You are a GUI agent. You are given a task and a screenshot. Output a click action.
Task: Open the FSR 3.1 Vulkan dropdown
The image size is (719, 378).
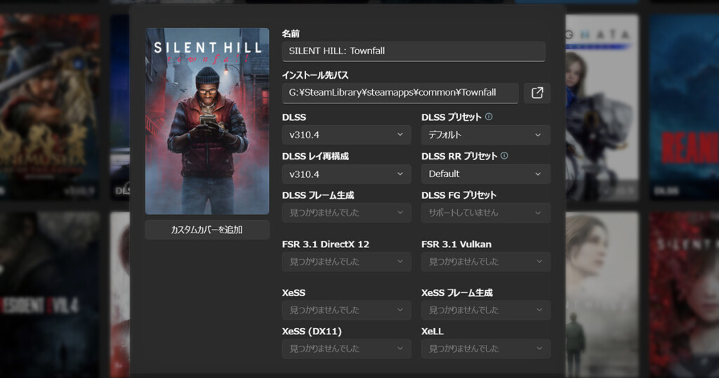[x=486, y=261]
